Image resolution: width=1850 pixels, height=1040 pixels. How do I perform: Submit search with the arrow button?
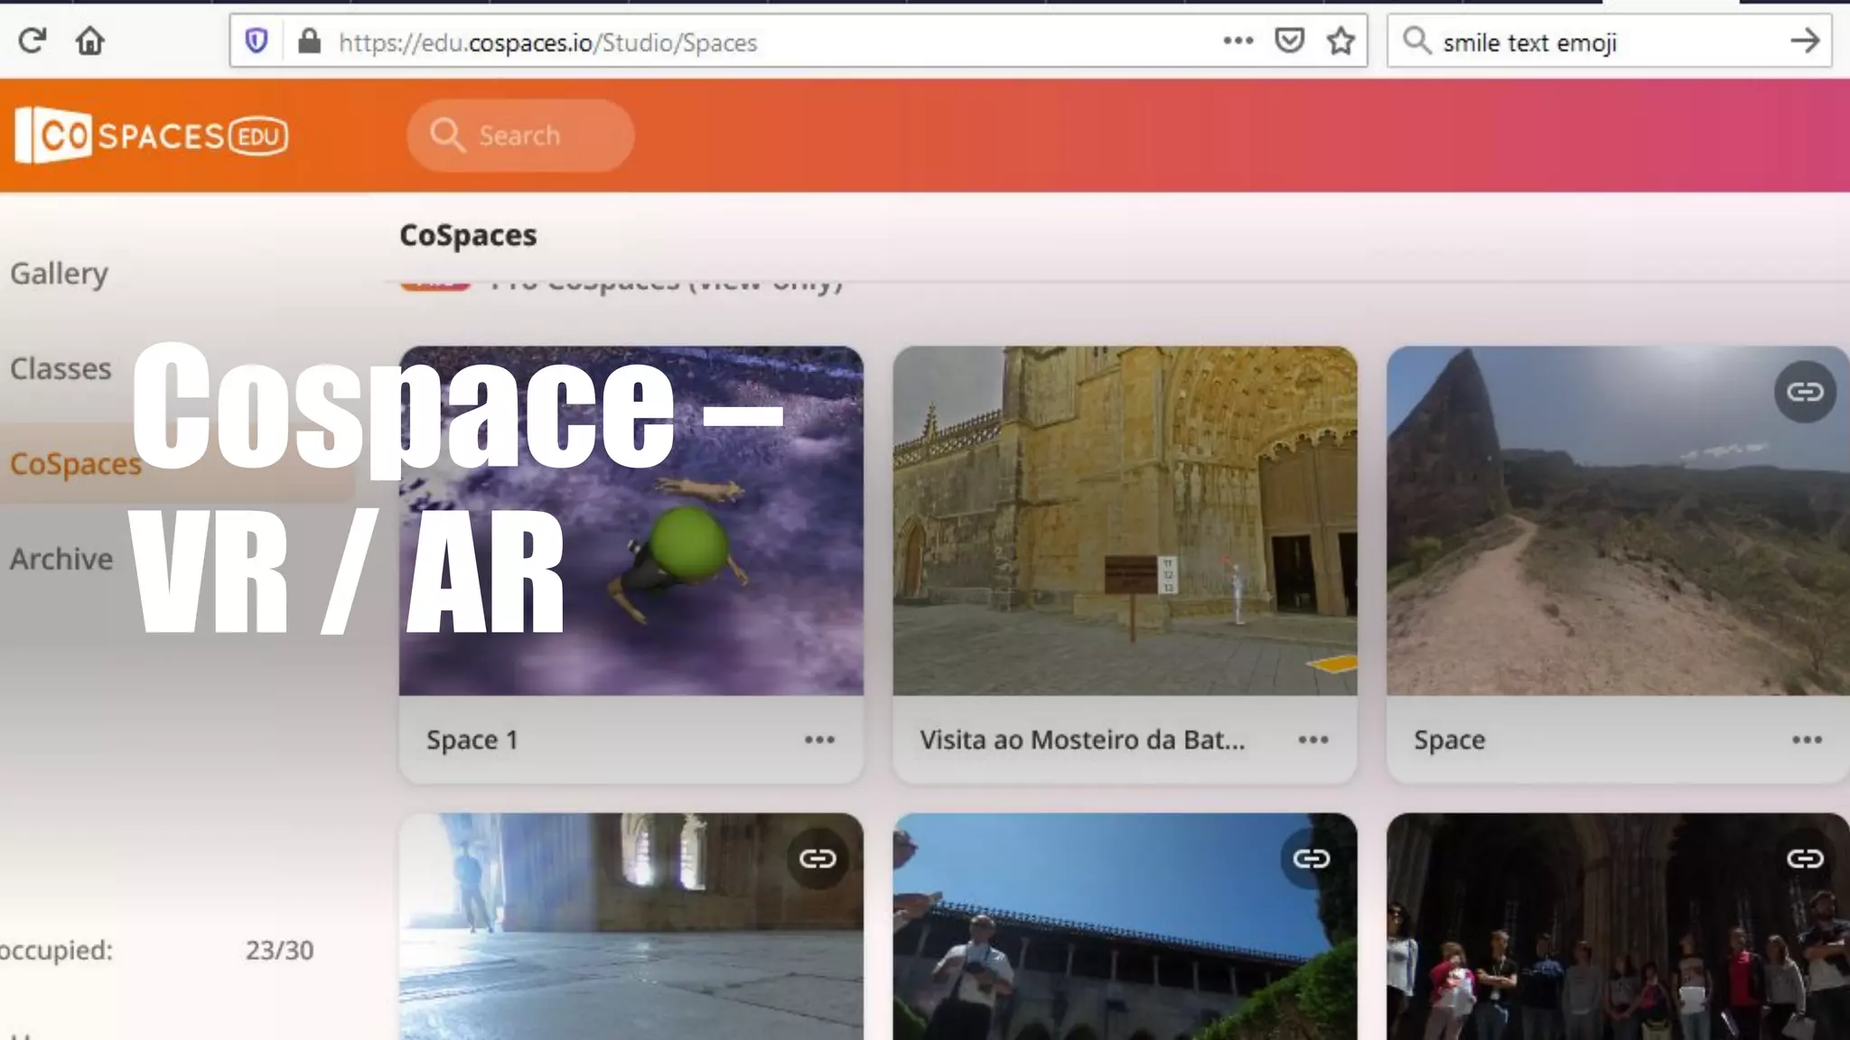pyautogui.click(x=1804, y=41)
